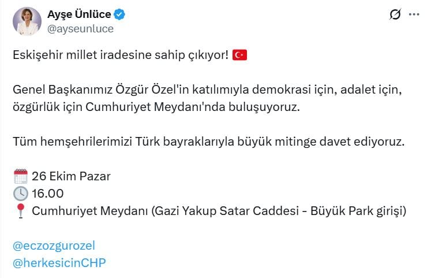
Task: Open the @eczozgurozel mention
Action: 53,245
